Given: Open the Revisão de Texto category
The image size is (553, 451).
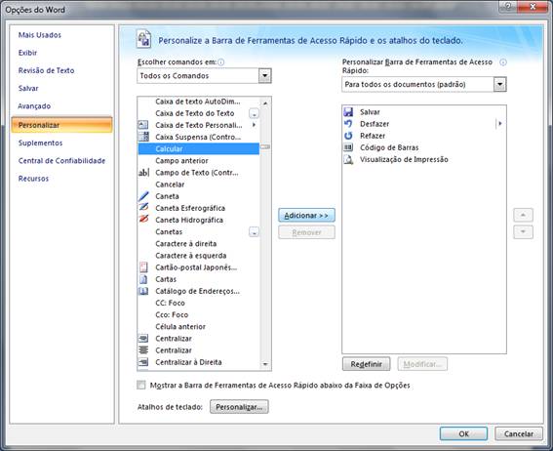Looking at the screenshot, I should click(46, 70).
